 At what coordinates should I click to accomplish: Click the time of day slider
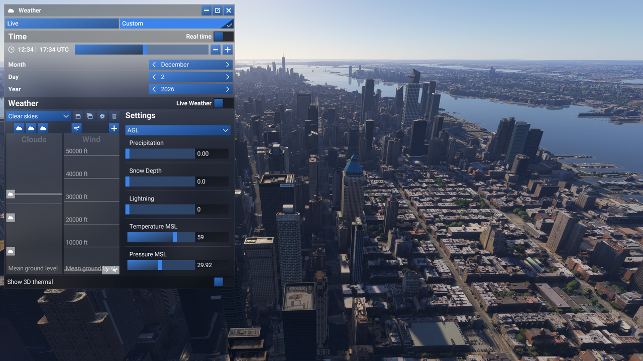click(x=142, y=50)
